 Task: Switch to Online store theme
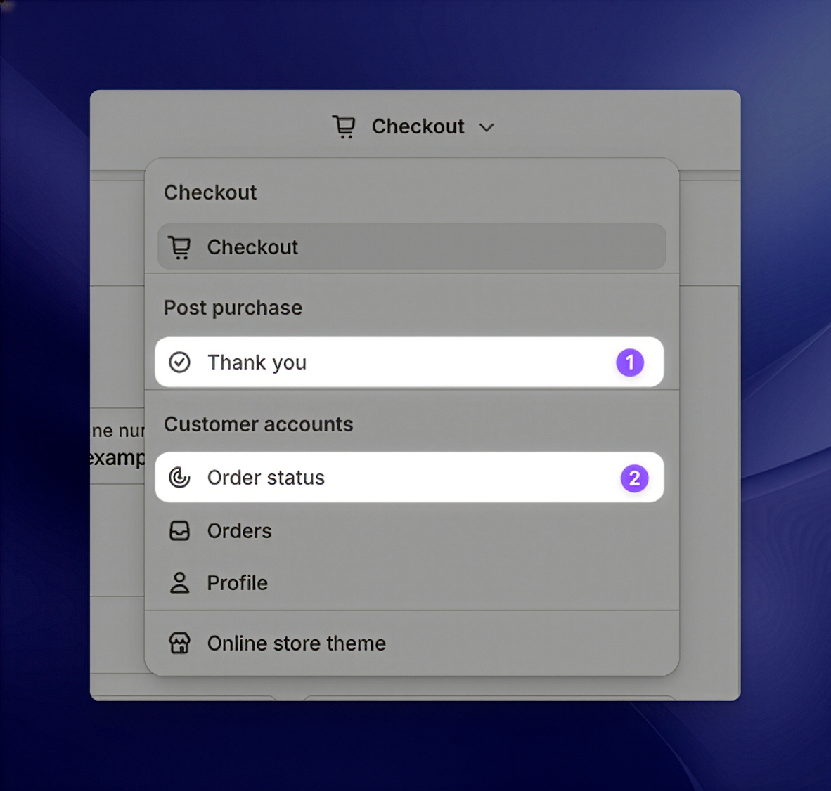296,643
